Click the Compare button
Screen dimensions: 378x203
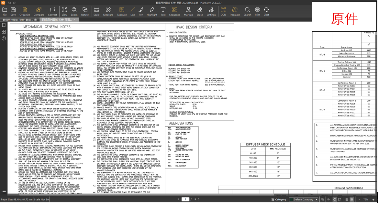pos(39,11)
